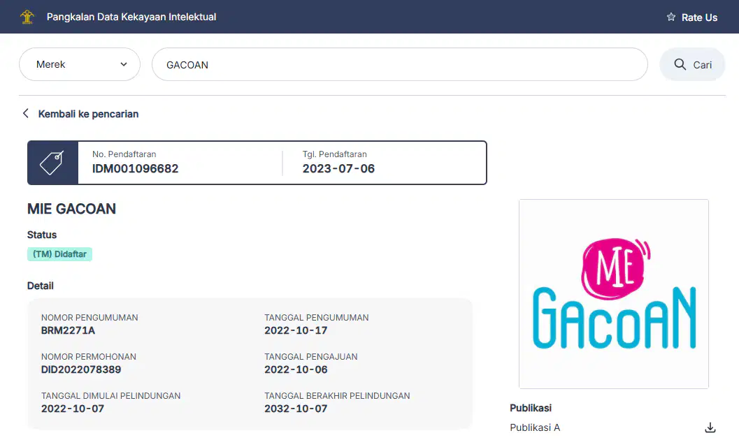
Task: Select submission date 2022-10-06
Action: (x=296, y=369)
